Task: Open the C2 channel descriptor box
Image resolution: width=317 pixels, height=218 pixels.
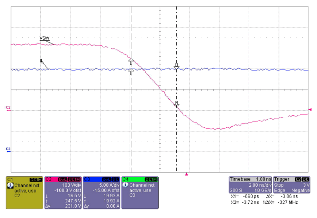Action: tap(63, 192)
